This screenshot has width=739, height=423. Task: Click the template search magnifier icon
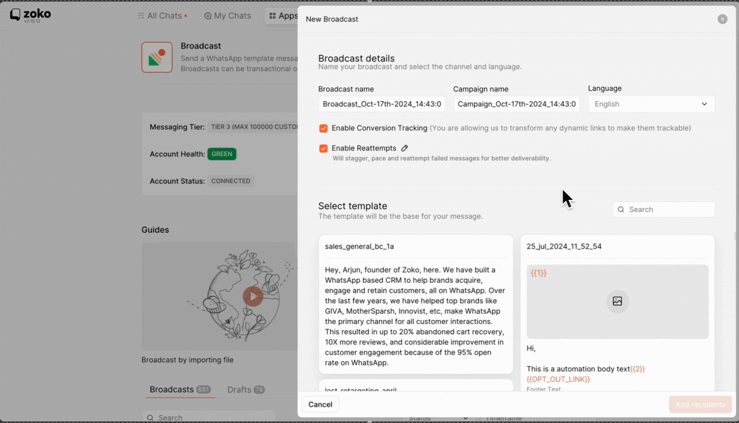point(621,209)
